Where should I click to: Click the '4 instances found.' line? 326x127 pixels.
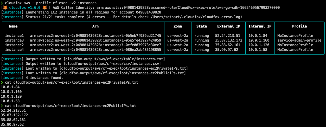(44, 78)
